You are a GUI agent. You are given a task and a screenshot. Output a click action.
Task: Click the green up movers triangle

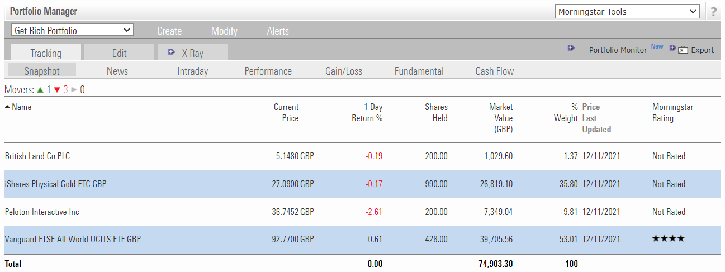pyautogui.click(x=40, y=89)
